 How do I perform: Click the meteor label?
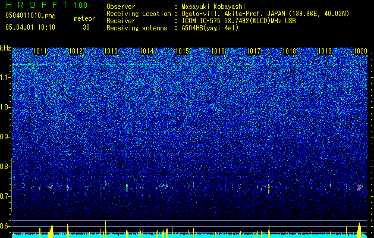84,18
